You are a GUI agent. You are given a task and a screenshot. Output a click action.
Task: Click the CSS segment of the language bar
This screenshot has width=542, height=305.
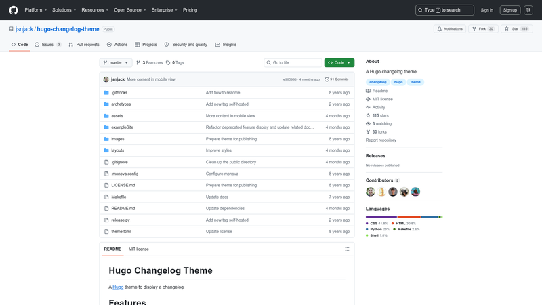[381, 217]
